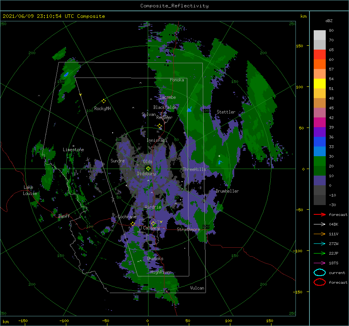The height and width of the screenshot is (326, 349).
Task: Click the green 22JP arrow in legend
Action: point(320,253)
